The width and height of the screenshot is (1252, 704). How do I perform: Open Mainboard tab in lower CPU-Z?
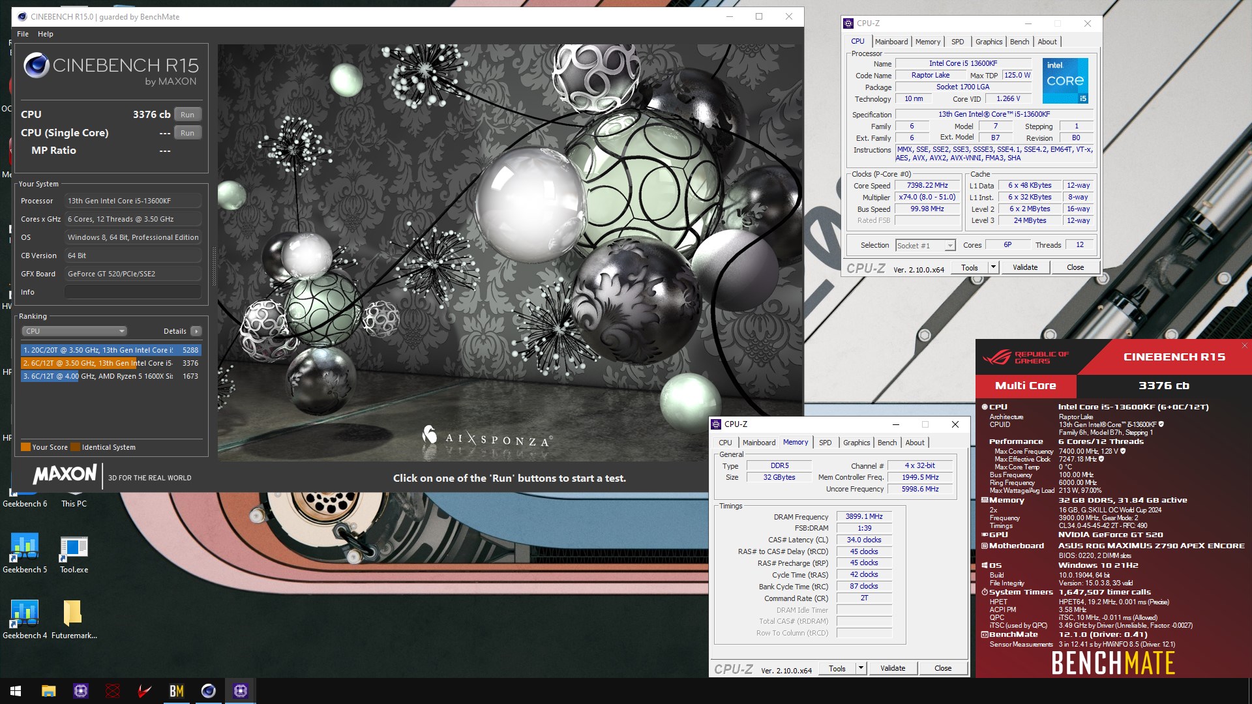coord(759,443)
